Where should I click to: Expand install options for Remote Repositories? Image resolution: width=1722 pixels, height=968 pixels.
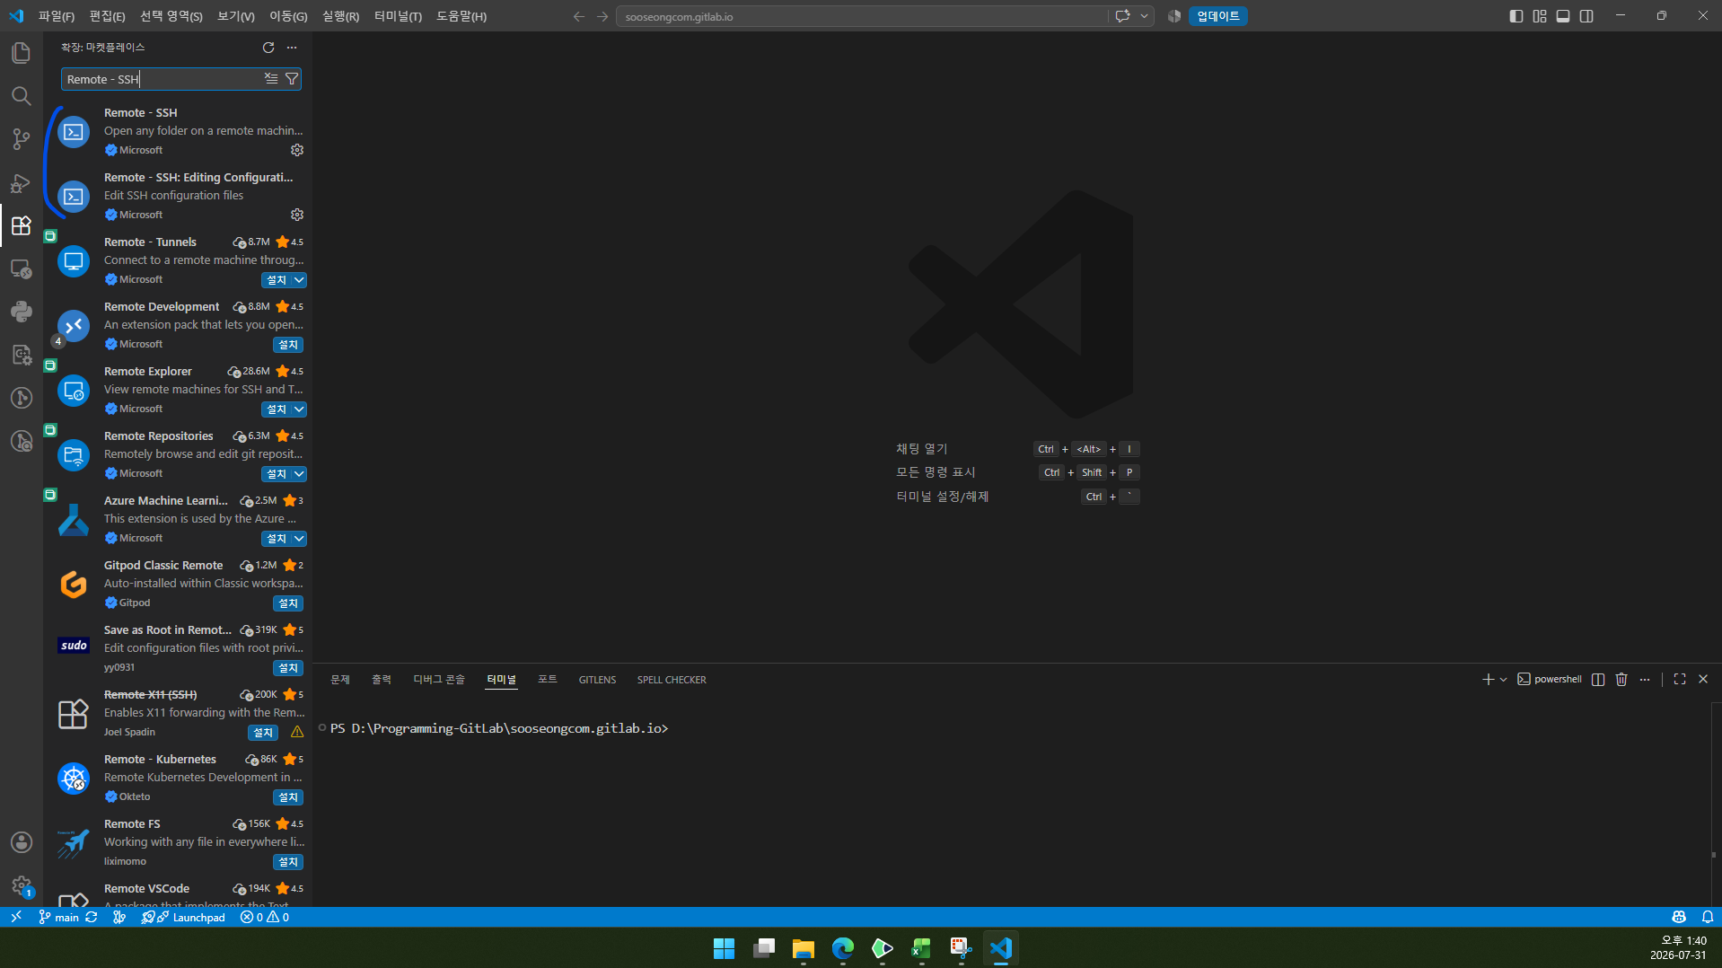[x=300, y=474]
